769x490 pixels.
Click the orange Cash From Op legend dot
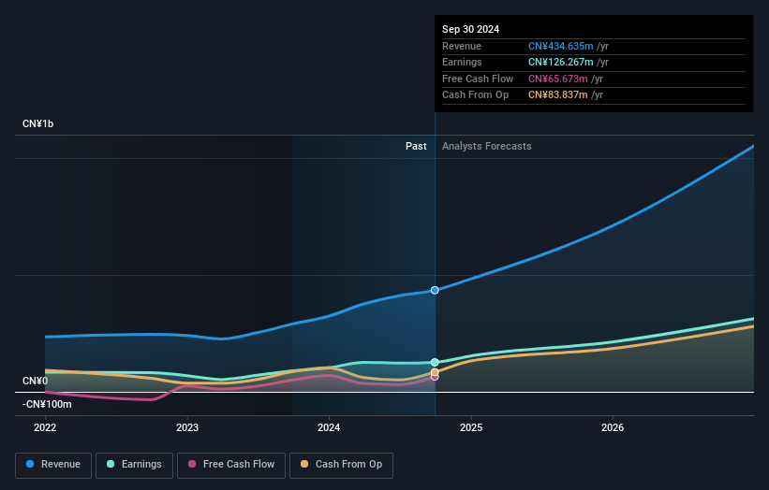(304, 464)
